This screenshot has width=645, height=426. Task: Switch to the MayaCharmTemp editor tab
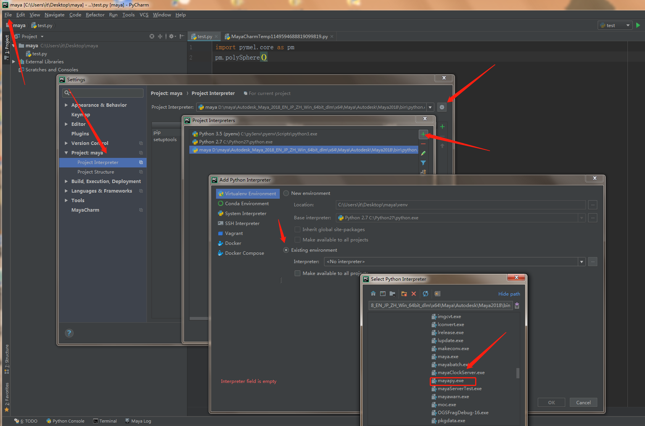(x=279, y=37)
